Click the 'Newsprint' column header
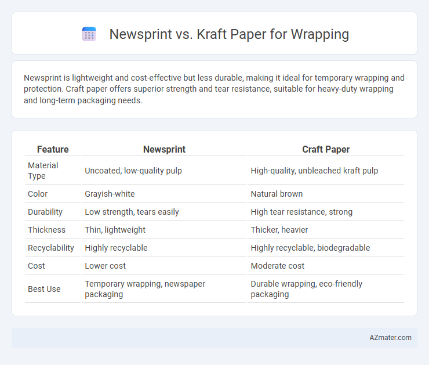429x365 pixels. (164, 149)
